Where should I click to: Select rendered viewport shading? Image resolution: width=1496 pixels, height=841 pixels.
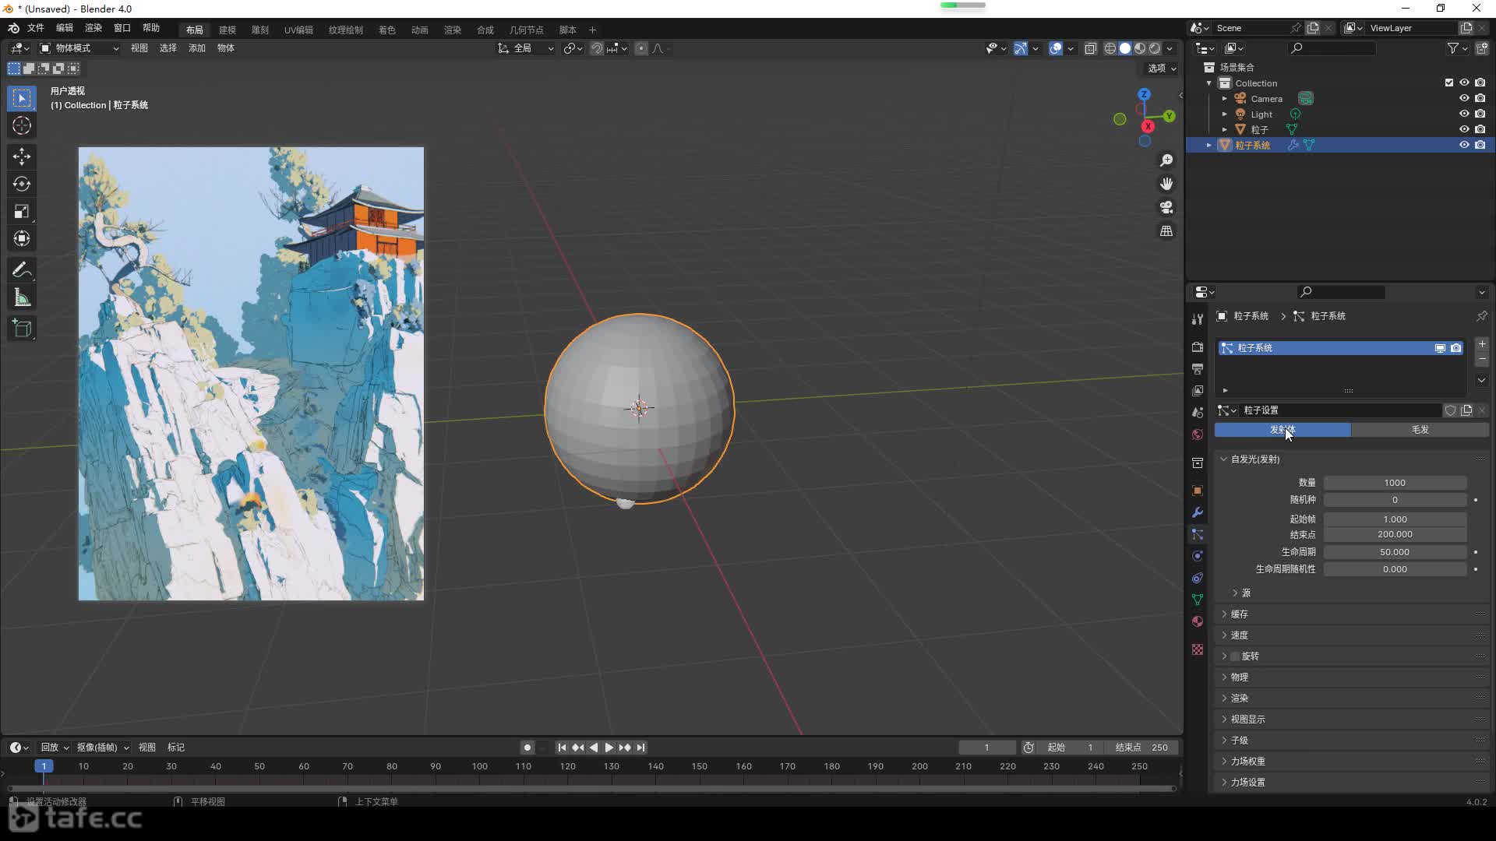point(1155,48)
